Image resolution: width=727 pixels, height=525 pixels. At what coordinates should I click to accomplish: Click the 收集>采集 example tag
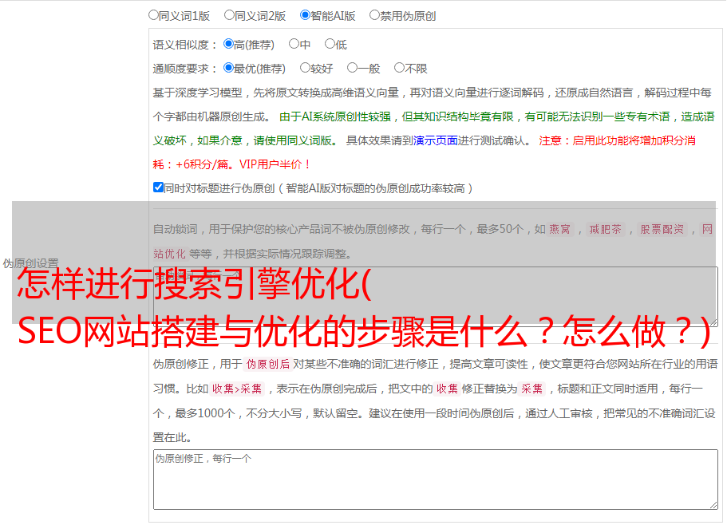(x=237, y=389)
